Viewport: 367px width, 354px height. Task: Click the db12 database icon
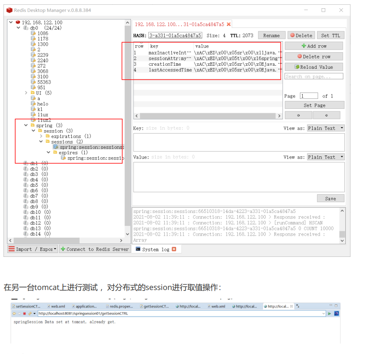coord(26,223)
